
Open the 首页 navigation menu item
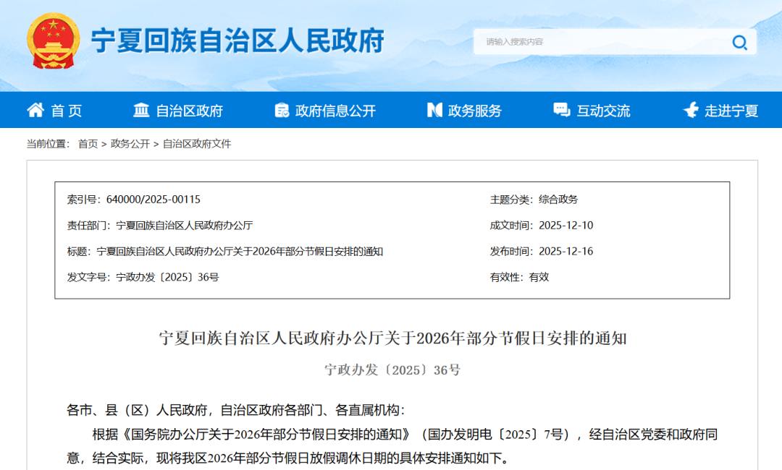(x=67, y=111)
